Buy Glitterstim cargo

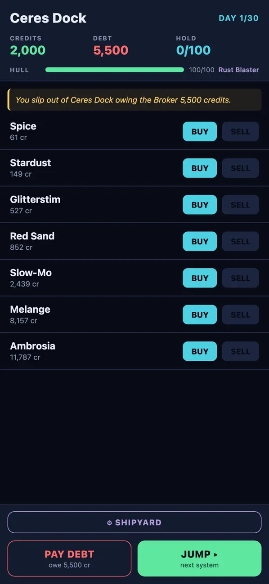pyautogui.click(x=200, y=205)
